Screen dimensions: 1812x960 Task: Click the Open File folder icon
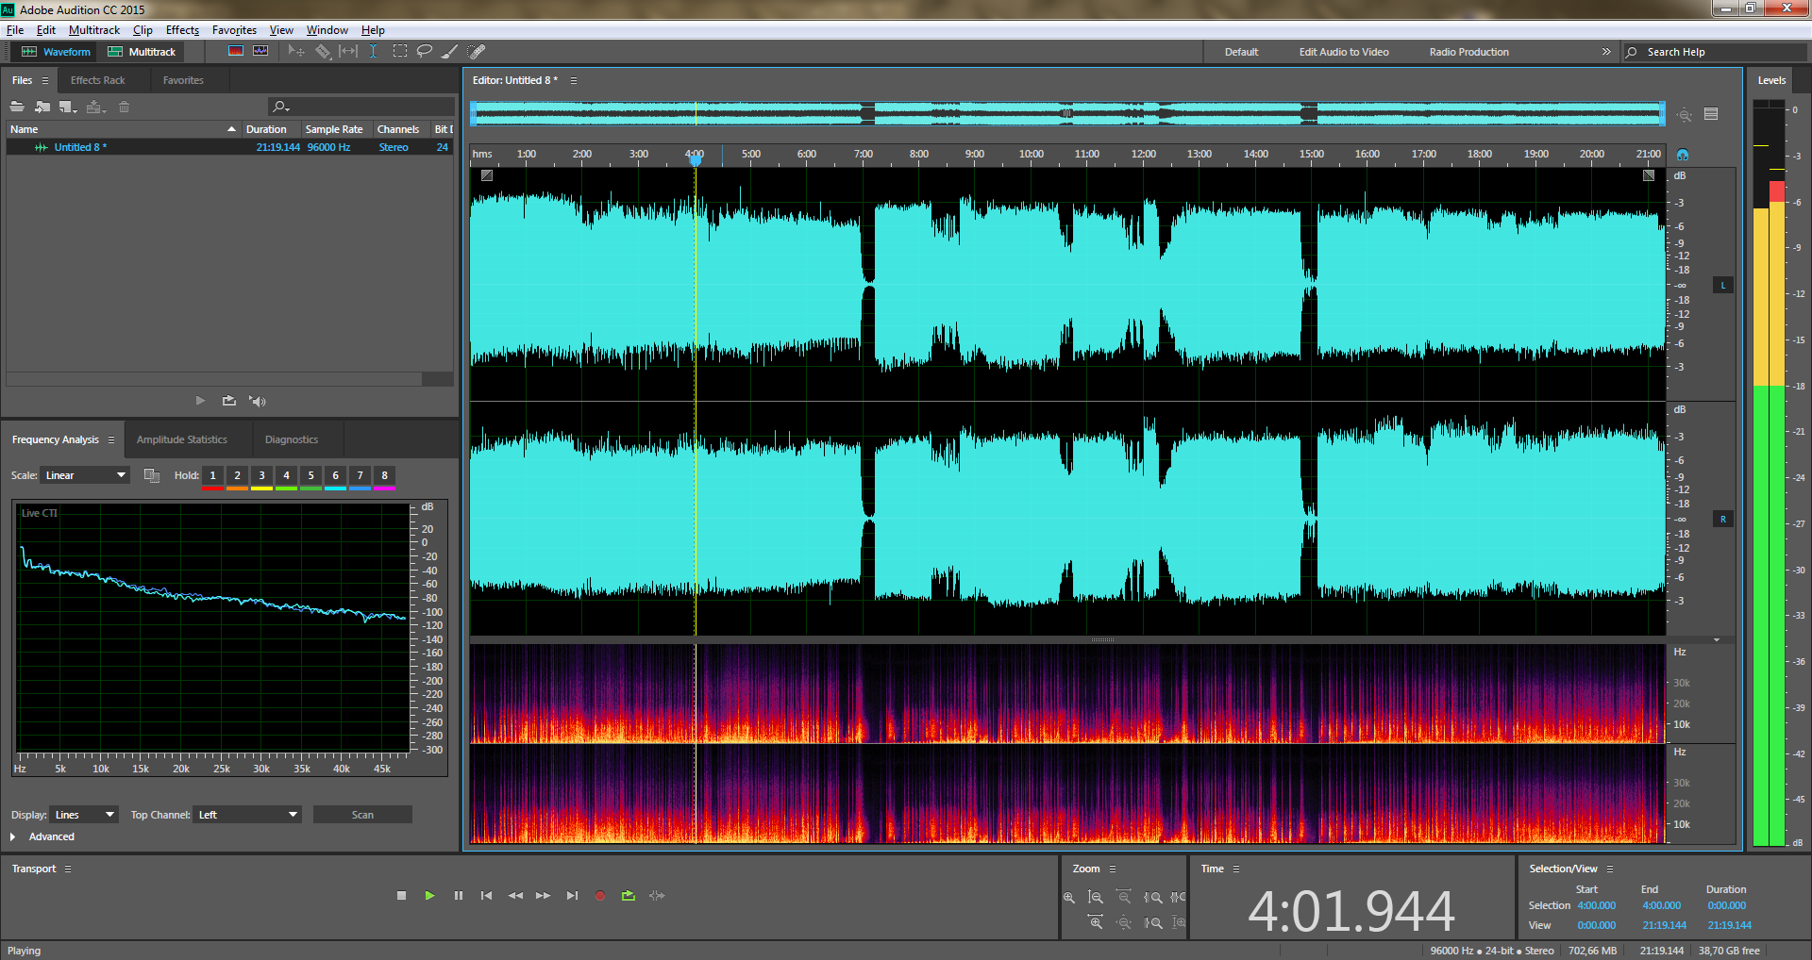pyautogui.click(x=17, y=107)
